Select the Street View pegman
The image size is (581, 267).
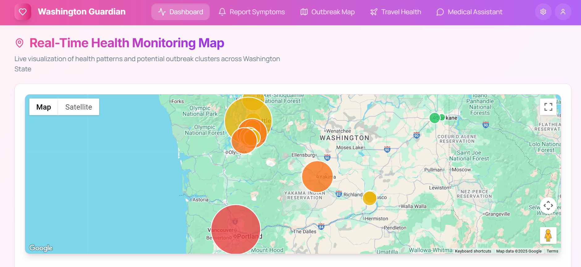tap(548, 236)
